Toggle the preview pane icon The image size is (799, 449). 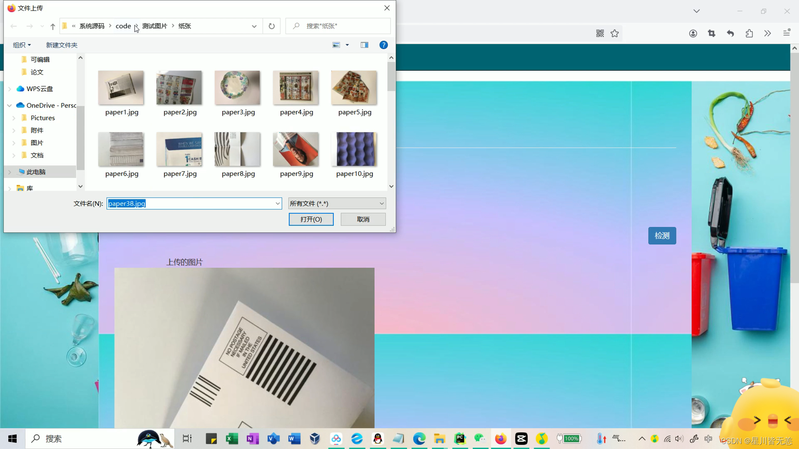pos(365,45)
